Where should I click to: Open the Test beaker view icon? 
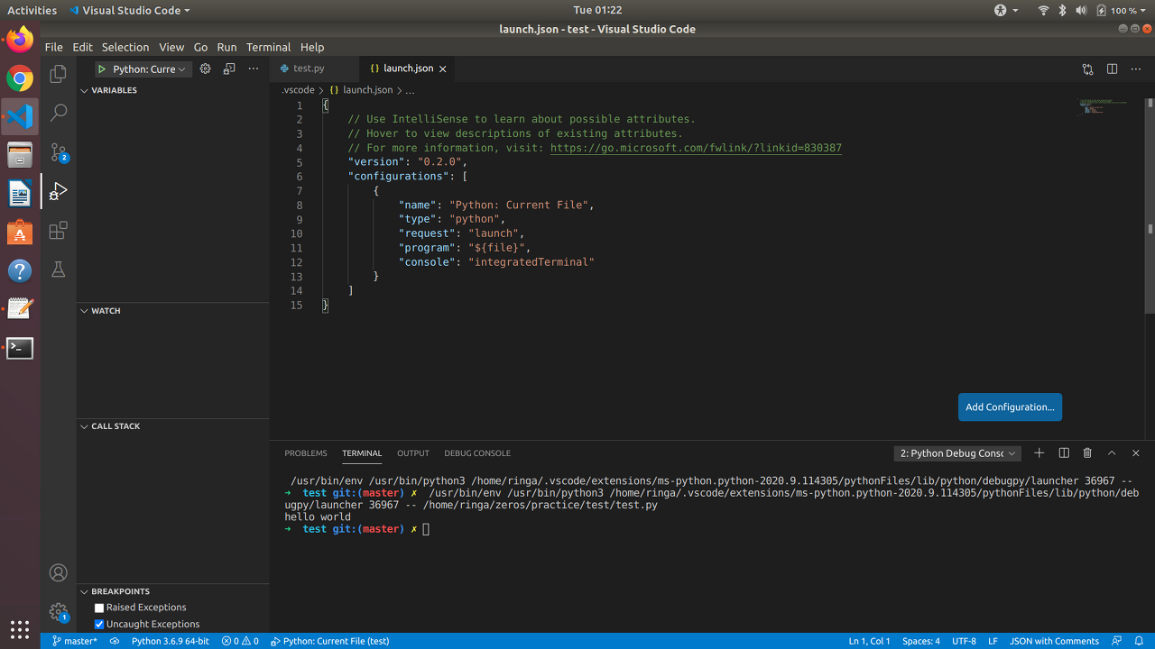coord(59,269)
